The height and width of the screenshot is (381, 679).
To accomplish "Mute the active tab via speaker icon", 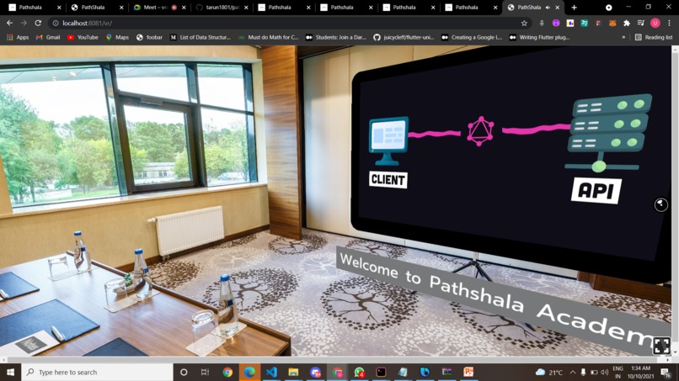I will (548, 8).
